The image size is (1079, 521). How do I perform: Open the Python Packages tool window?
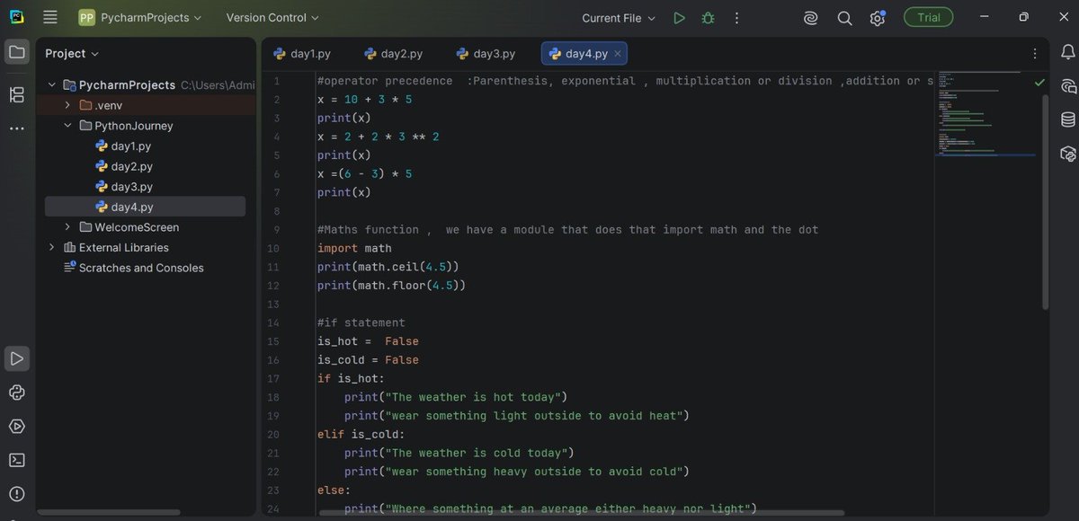(16, 393)
